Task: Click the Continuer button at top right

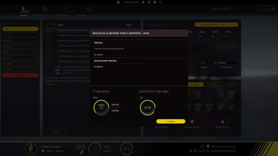Action: (266, 9)
